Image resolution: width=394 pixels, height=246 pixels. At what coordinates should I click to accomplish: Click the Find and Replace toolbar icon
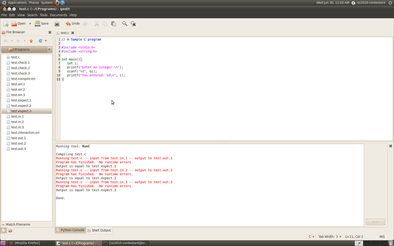(133, 23)
